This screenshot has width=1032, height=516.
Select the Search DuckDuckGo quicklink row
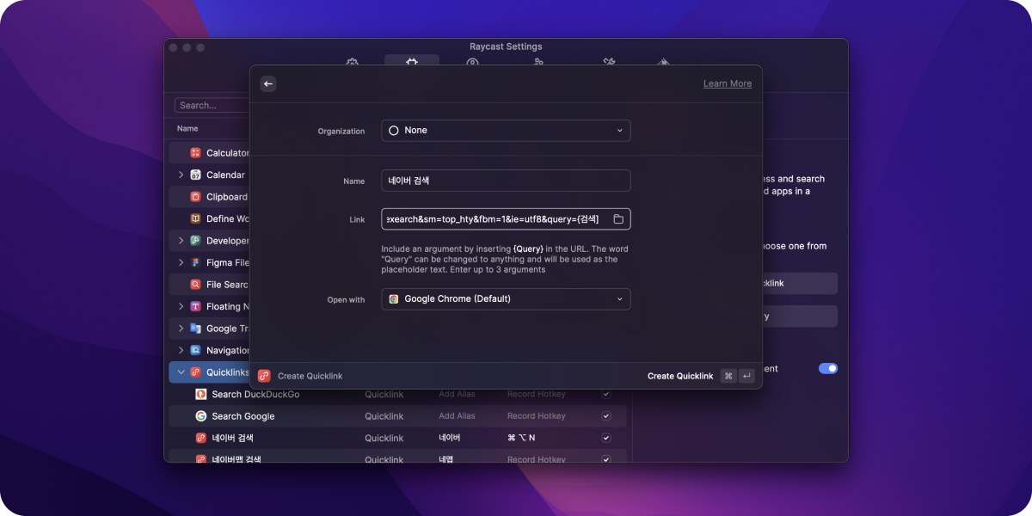coord(397,394)
